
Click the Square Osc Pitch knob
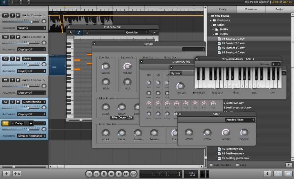pyautogui.click(x=127, y=82)
